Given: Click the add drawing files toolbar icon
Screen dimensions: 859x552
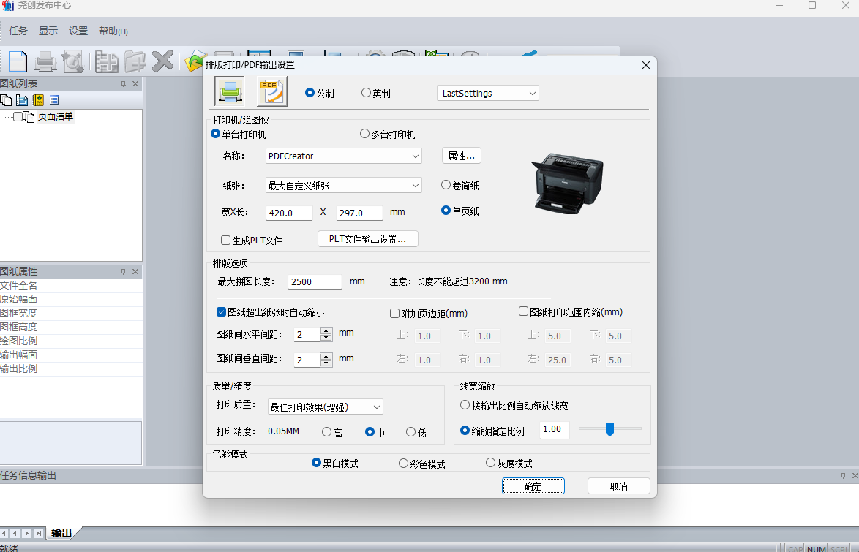Looking at the screenshot, I should (x=106, y=61).
